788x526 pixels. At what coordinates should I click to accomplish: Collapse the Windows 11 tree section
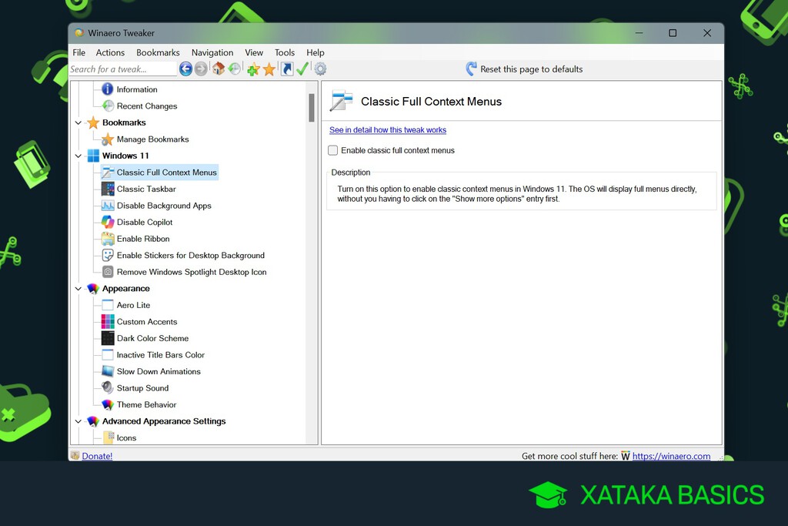coord(78,156)
